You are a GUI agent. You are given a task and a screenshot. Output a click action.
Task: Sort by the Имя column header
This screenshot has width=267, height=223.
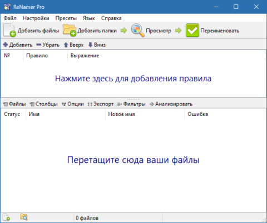[x=66, y=114]
